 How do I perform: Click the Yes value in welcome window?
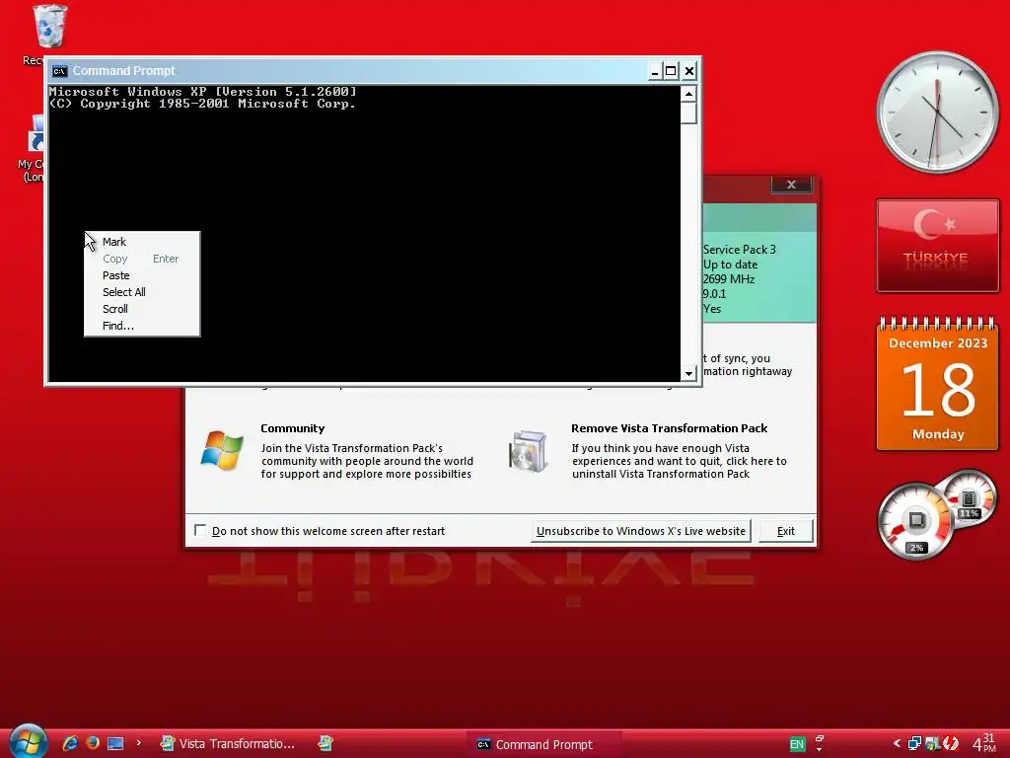pos(712,309)
